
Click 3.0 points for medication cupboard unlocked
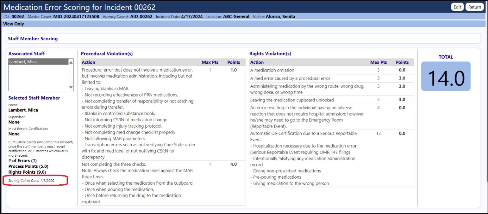tap(402, 100)
